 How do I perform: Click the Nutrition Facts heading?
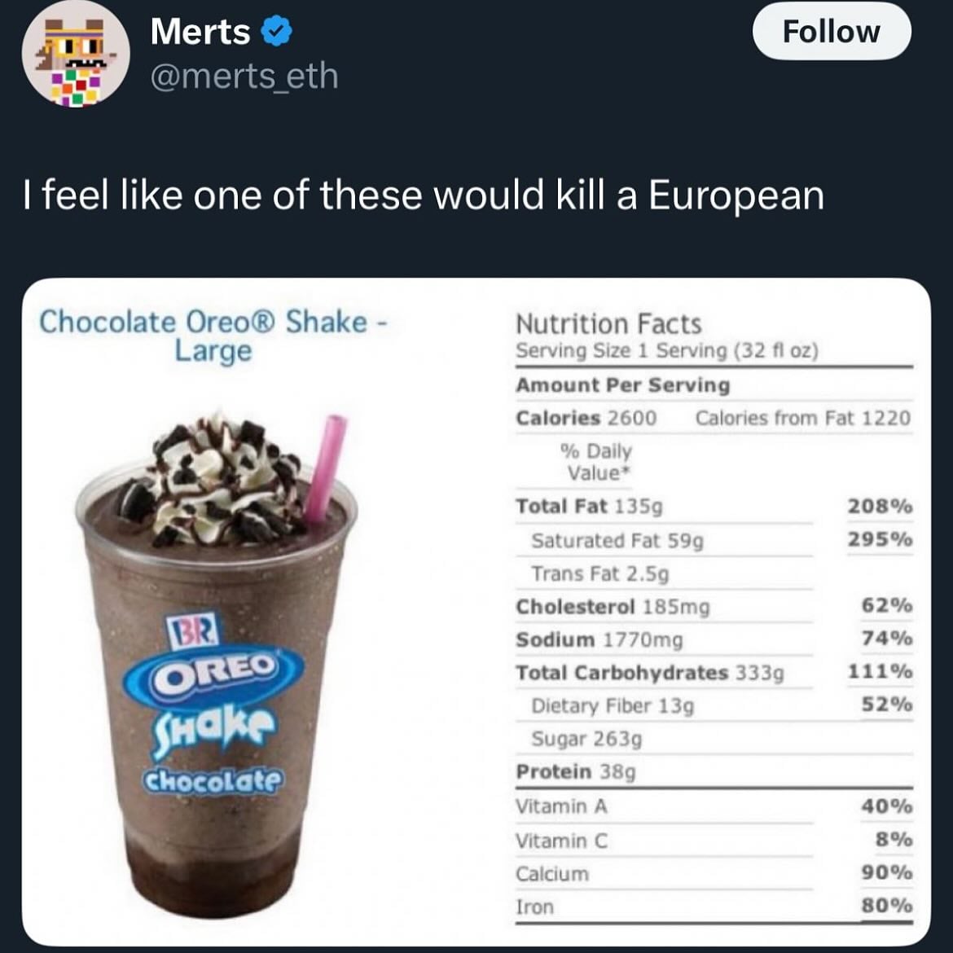tap(608, 323)
